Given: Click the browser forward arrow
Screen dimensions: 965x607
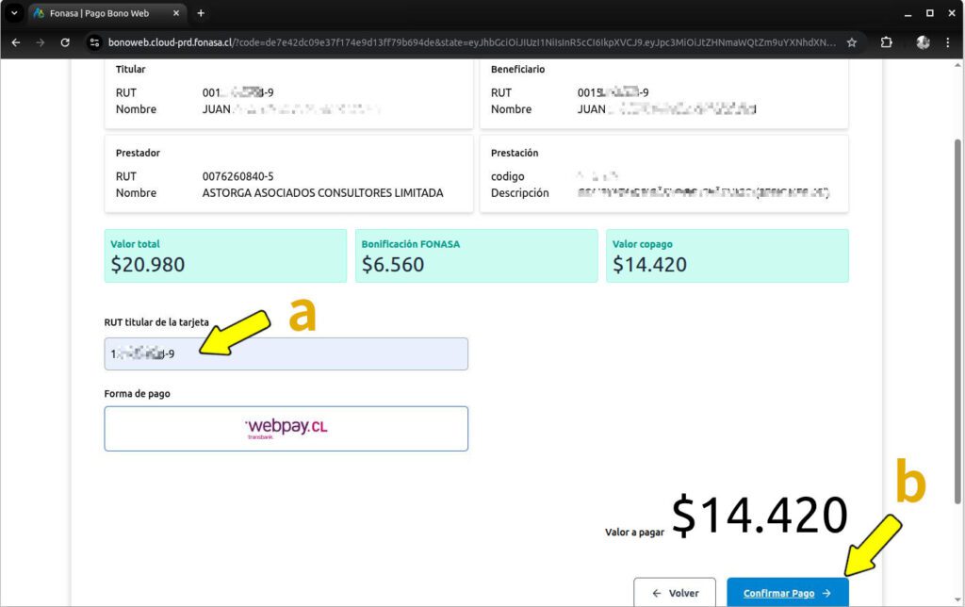Looking at the screenshot, I should coord(40,42).
